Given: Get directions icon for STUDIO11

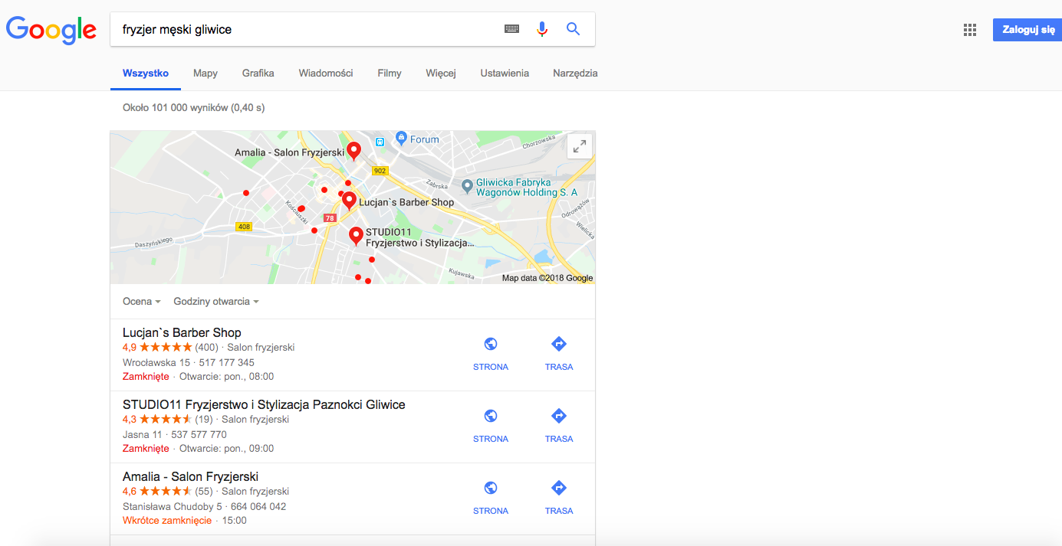Looking at the screenshot, I should (559, 416).
